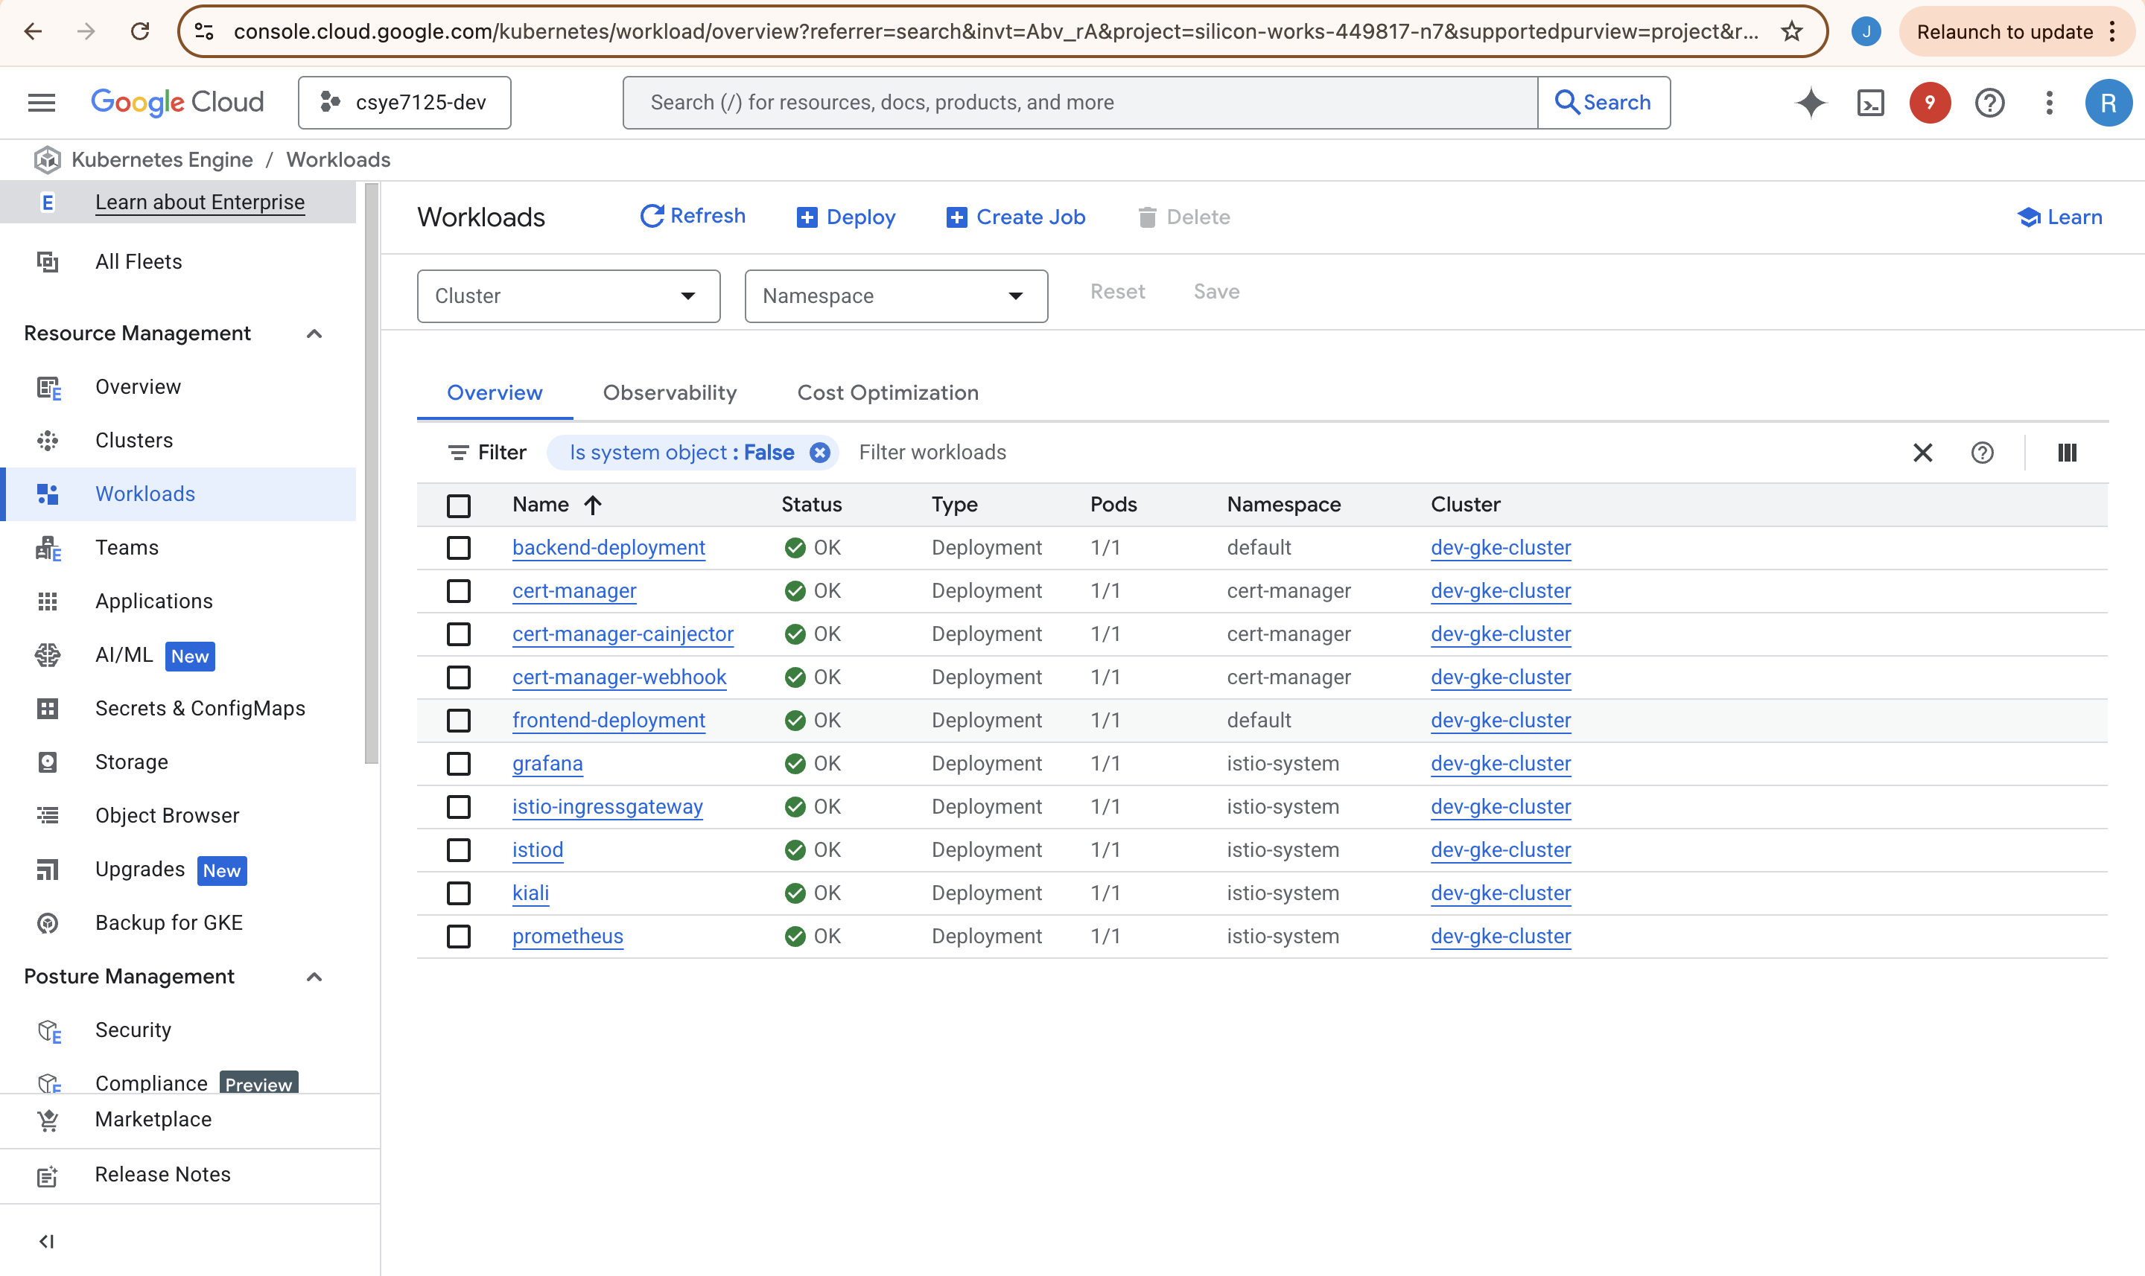
Task: Open Gemini AI assistant sparkle icon
Action: (x=1811, y=103)
